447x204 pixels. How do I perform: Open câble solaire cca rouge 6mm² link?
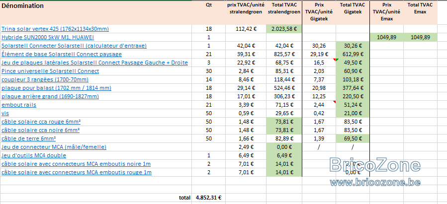tap(41, 122)
